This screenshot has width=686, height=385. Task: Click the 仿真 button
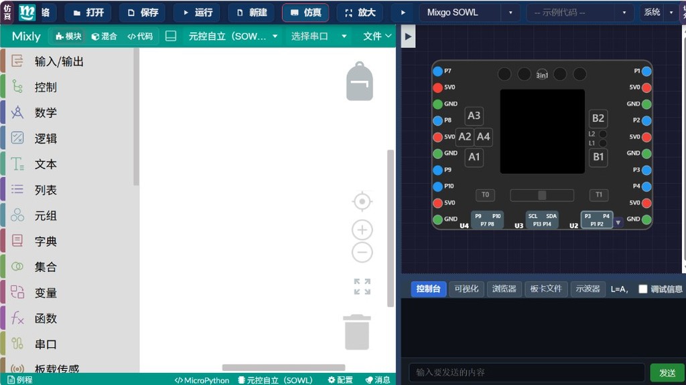tap(305, 13)
